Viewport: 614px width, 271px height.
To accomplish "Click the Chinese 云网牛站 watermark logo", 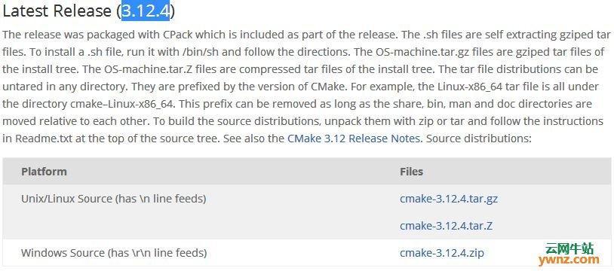I will pos(569,248).
